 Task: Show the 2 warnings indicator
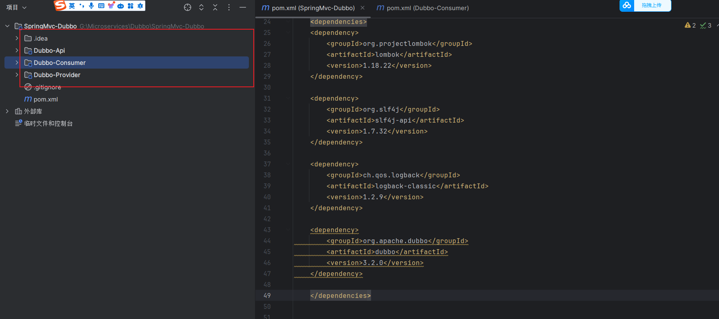690,25
